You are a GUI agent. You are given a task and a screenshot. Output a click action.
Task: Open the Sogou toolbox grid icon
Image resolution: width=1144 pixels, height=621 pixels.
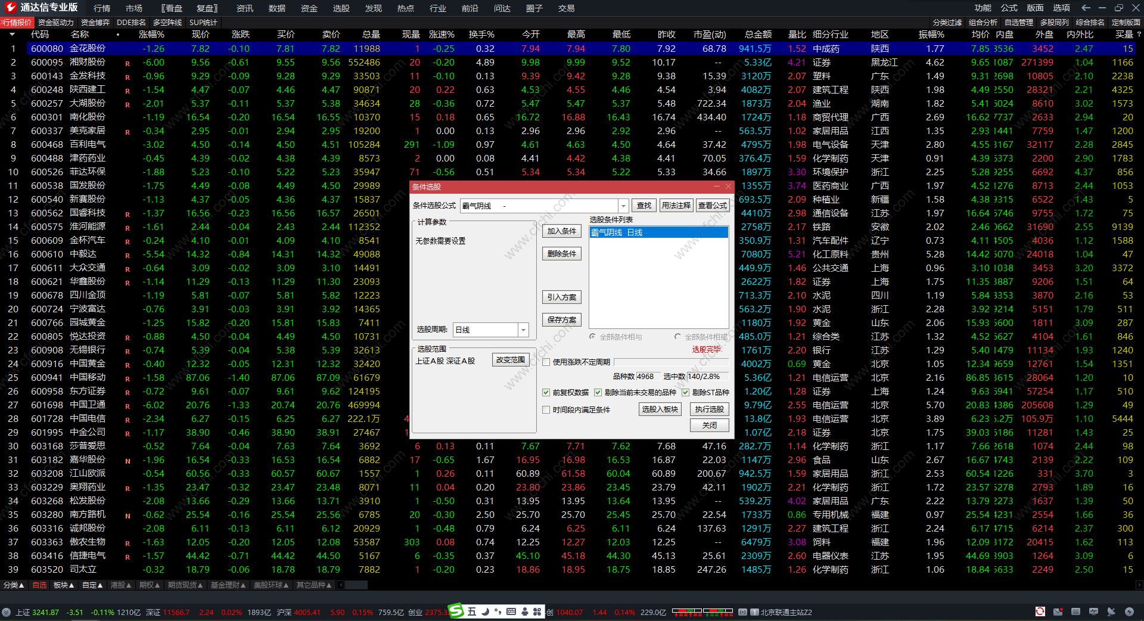(537, 611)
